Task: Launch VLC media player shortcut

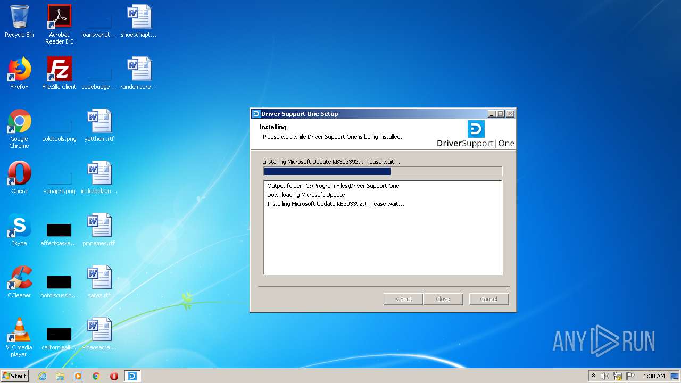Action: pos(19,337)
